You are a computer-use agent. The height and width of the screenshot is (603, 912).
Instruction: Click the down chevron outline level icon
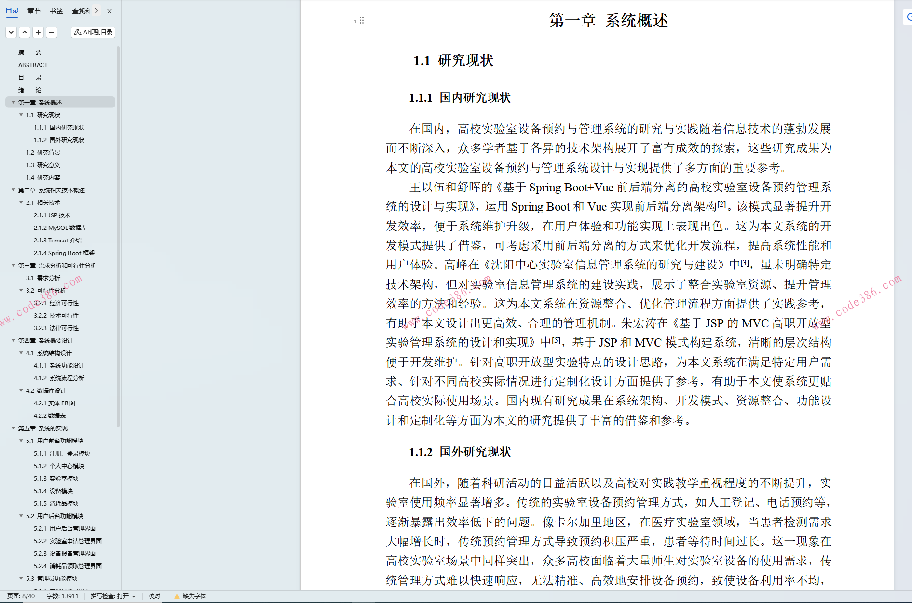pos(11,32)
